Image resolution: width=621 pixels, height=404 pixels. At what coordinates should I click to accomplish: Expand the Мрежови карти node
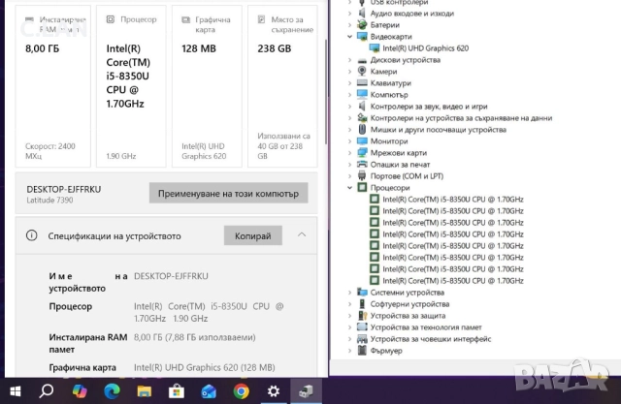click(349, 152)
